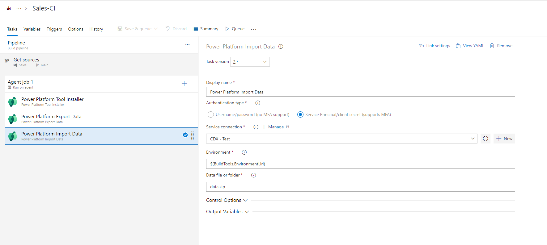Expand the Output Variables section

click(x=227, y=212)
